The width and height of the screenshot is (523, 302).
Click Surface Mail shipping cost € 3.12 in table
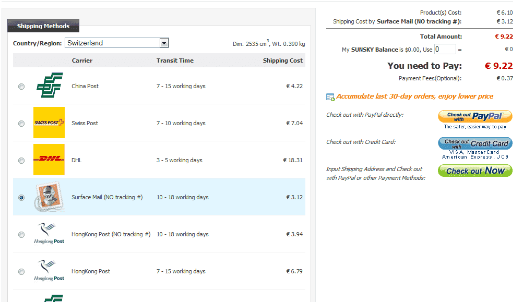click(x=294, y=197)
